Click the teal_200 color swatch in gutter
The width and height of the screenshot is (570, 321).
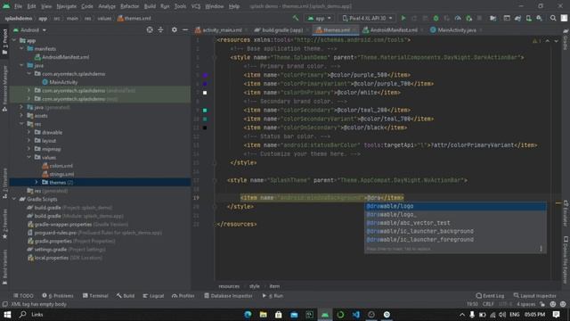pos(205,110)
